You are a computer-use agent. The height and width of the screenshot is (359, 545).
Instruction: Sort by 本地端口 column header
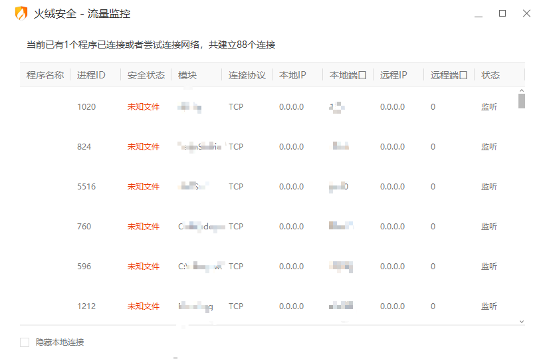point(348,75)
